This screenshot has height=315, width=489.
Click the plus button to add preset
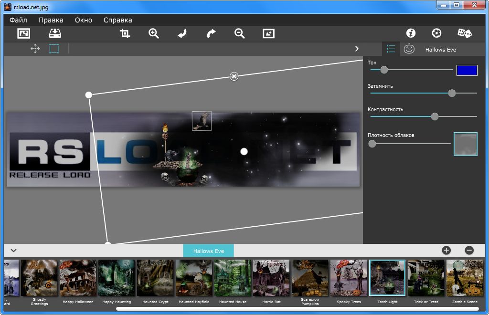click(446, 250)
